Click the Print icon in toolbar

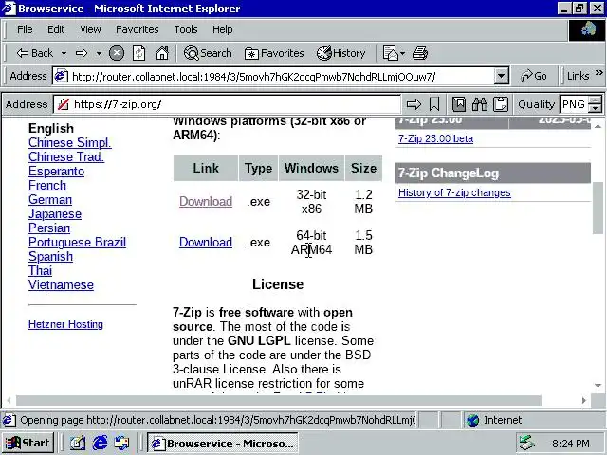(420, 53)
